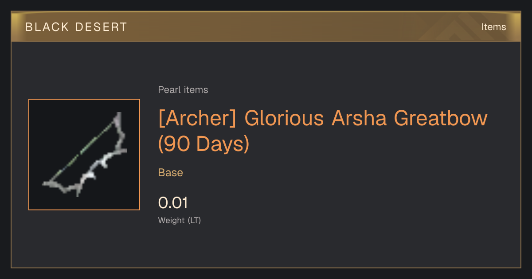This screenshot has width=532, height=279.
Task: Select the Pearl items category label
Action: pos(183,90)
